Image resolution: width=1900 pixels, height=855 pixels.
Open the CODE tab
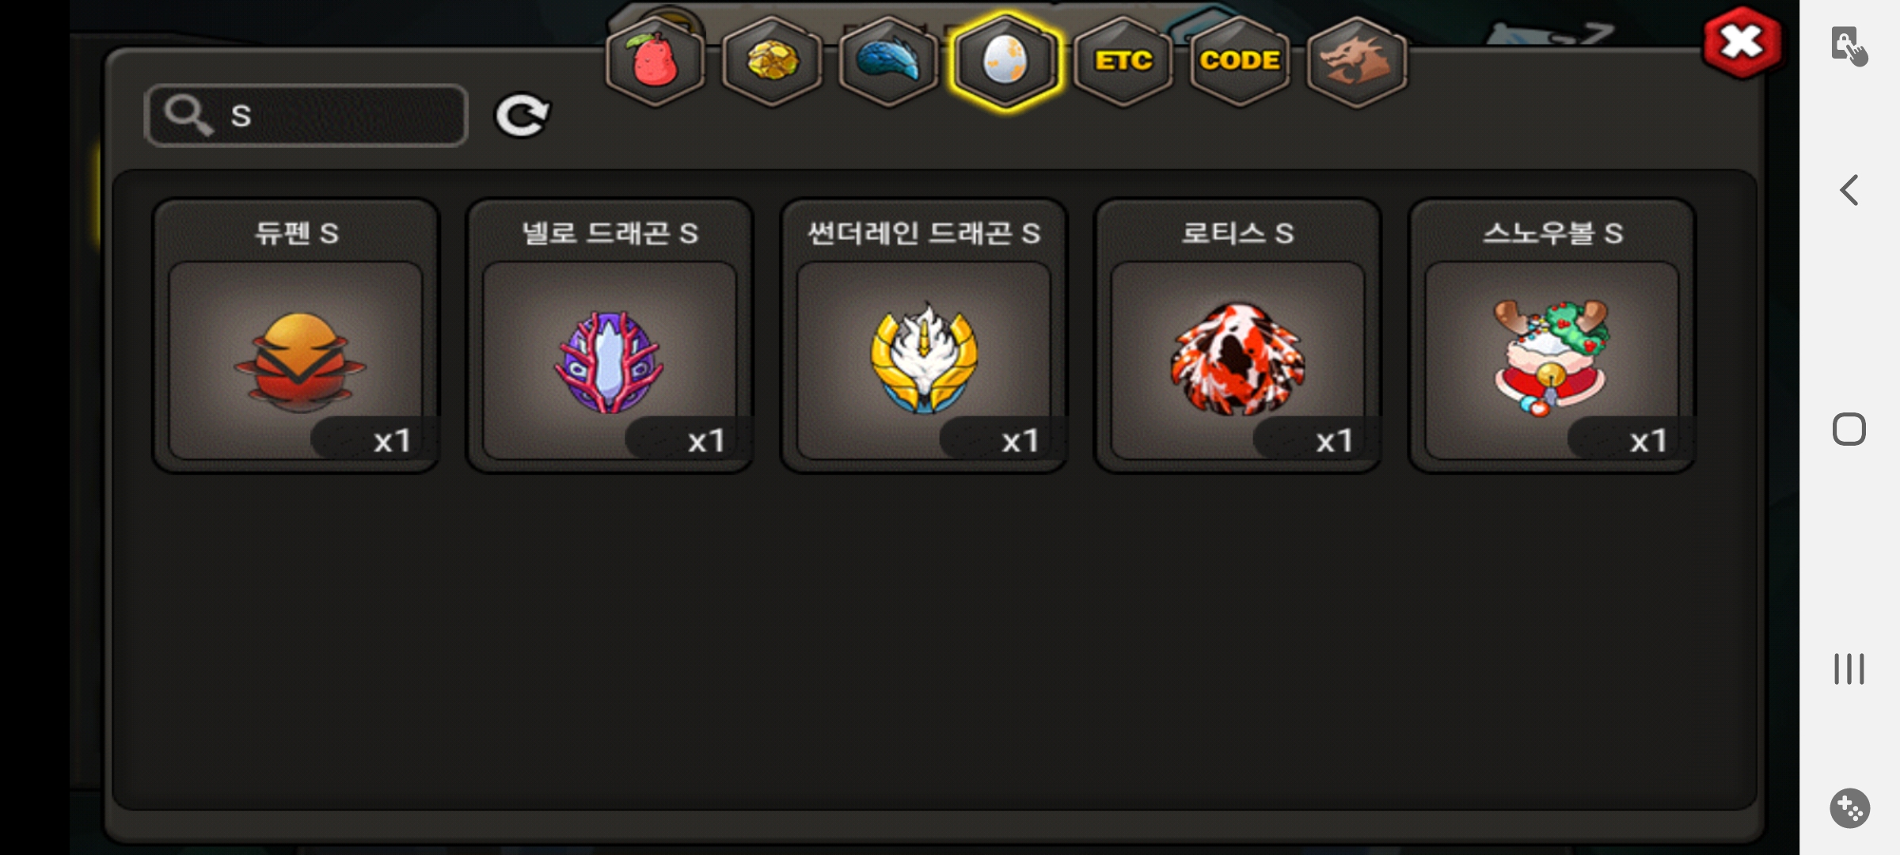pos(1240,61)
